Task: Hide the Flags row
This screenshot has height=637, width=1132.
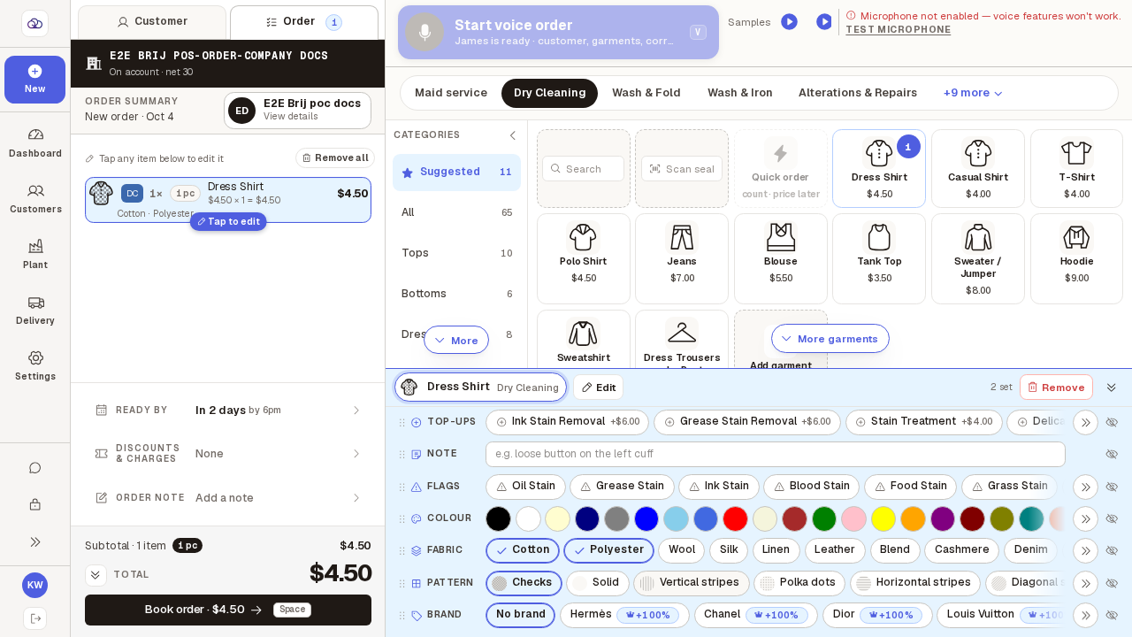Action: (1113, 487)
